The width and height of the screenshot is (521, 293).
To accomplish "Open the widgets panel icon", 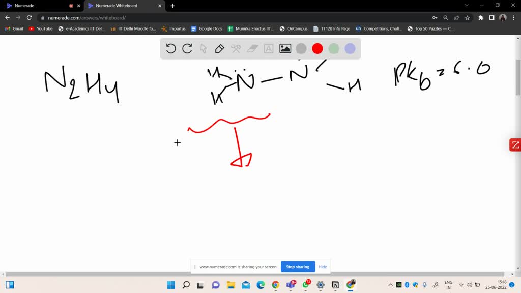I will [10, 285].
